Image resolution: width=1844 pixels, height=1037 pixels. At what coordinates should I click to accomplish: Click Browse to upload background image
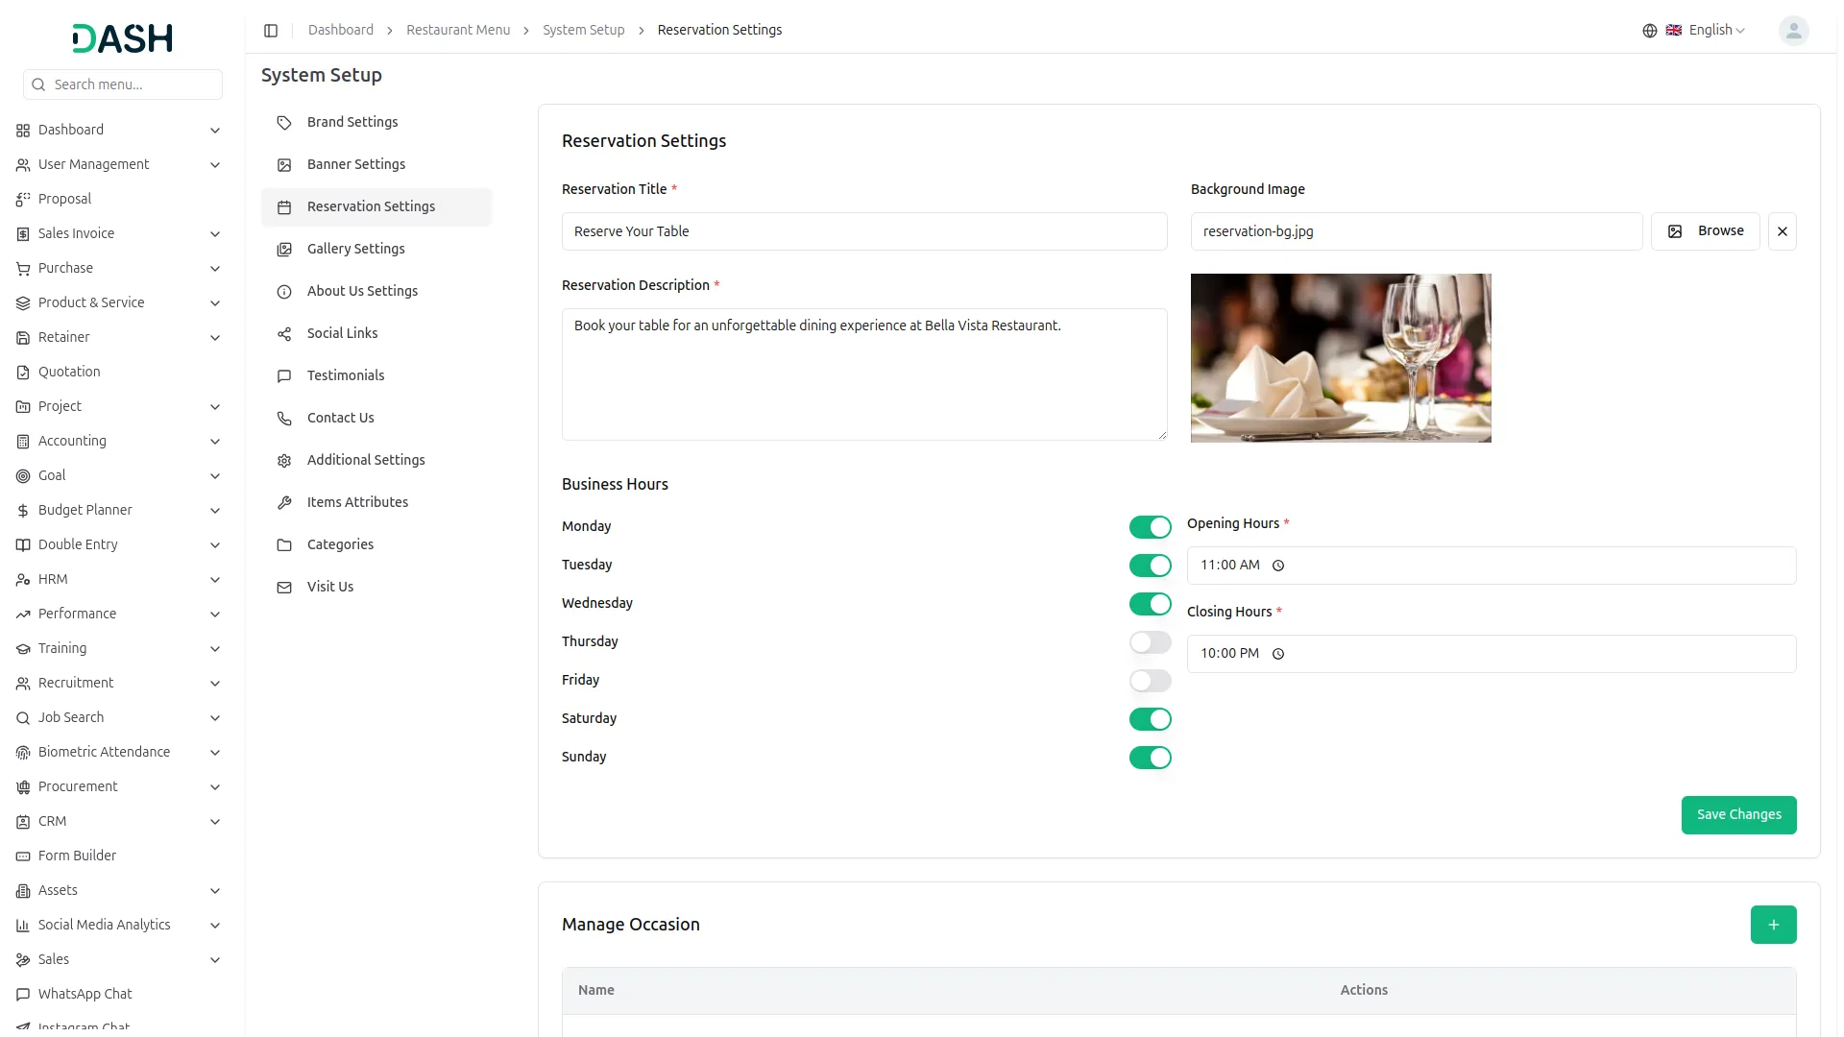click(x=1706, y=230)
